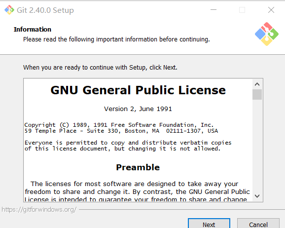Click the disabled maximize button

coord(242,10)
